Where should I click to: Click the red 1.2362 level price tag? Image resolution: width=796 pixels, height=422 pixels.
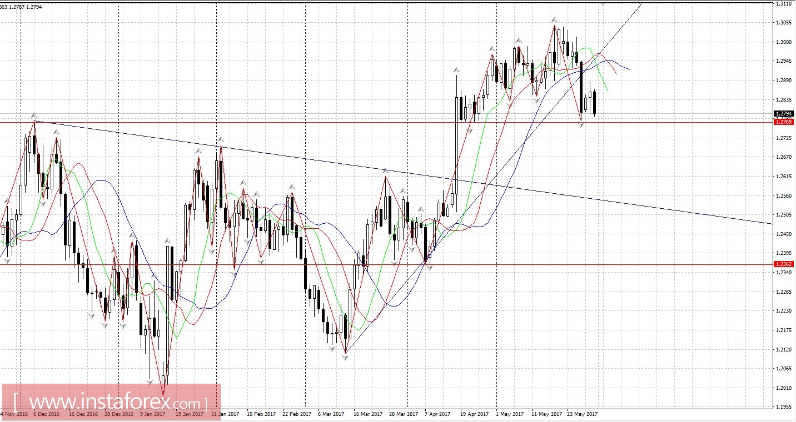click(x=784, y=264)
